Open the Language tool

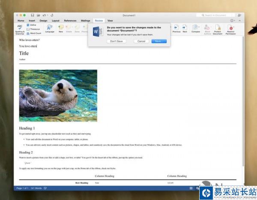[50, 28]
